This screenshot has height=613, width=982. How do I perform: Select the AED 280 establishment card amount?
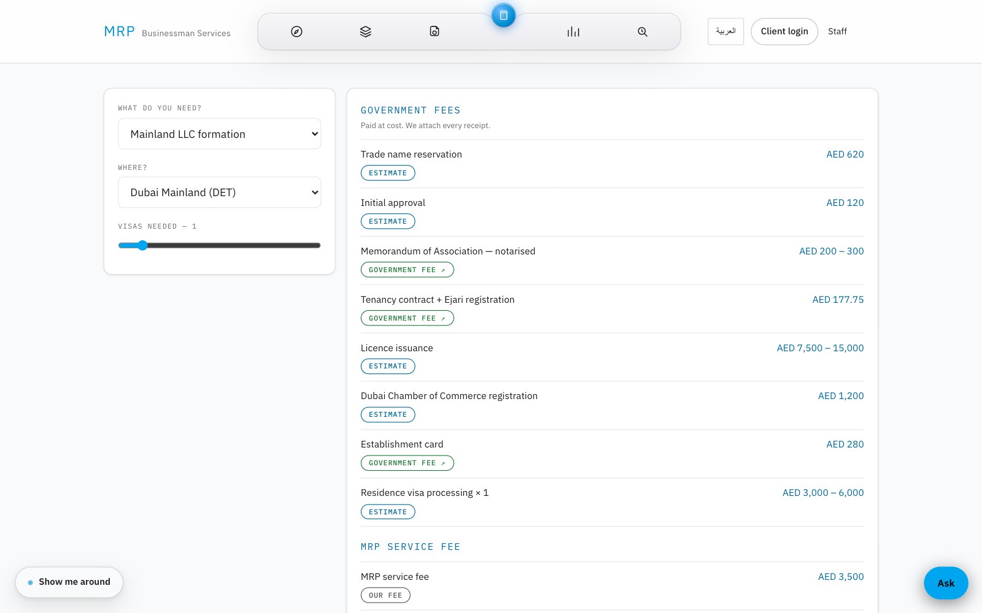click(x=845, y=444)
